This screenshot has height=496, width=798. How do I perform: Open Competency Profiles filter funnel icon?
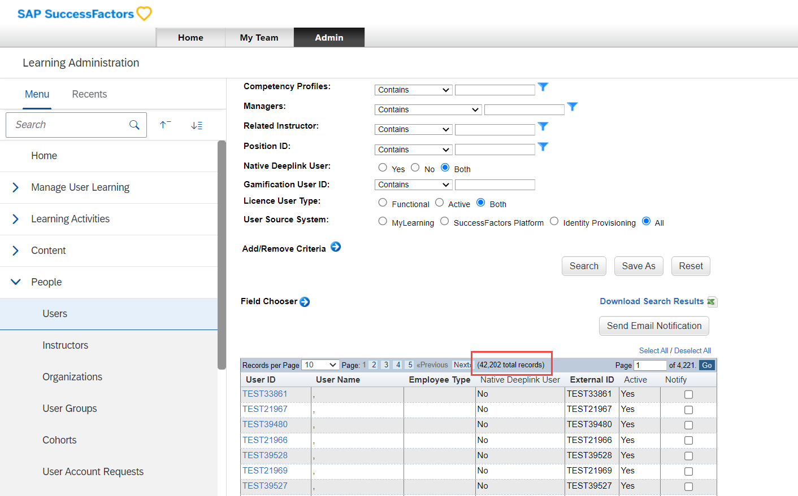(x=543, y=87)
